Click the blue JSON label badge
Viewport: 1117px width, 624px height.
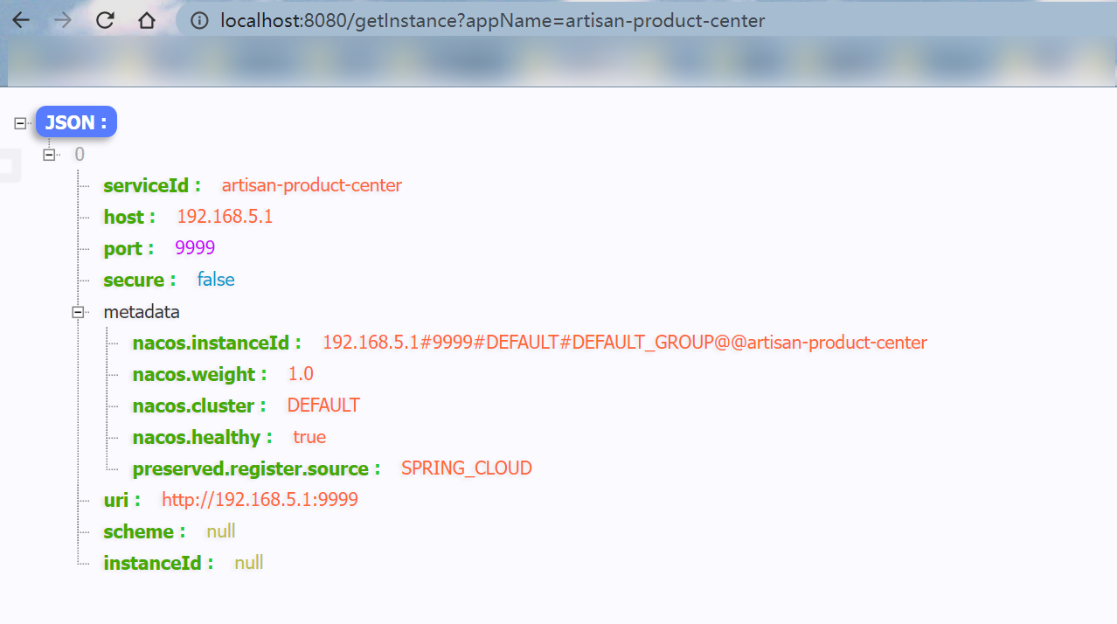[x=76, y=122]
